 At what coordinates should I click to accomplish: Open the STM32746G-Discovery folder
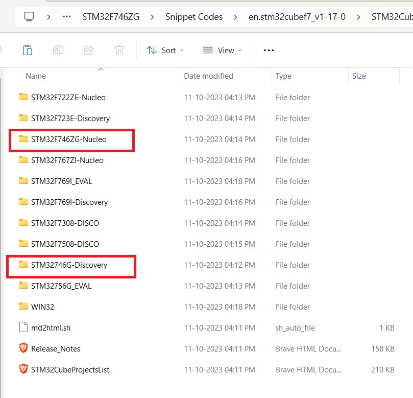[70, 265]
